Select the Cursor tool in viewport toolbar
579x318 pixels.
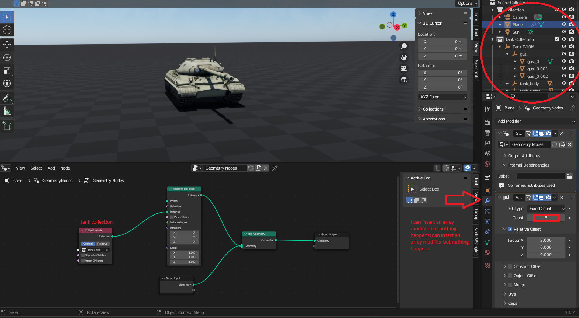[x=7, y=30]
